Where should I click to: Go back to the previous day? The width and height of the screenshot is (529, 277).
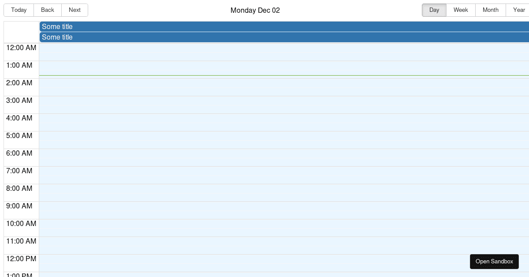(x=47, y=10)
